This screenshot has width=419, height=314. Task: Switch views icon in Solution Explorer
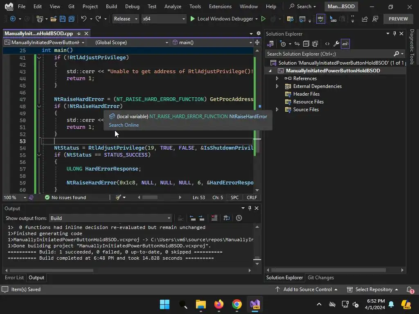coord(270,43)
